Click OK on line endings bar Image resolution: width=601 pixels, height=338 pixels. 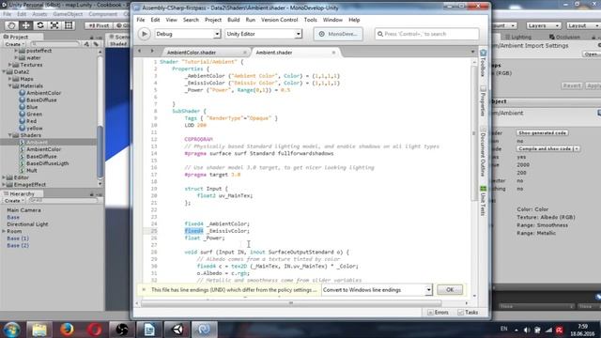[450, 290]
